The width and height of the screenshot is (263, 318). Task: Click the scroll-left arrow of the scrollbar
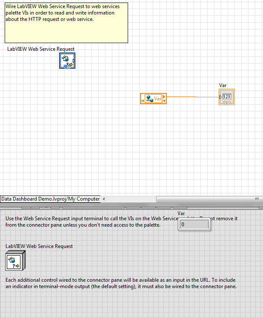[x=104, y=199]
